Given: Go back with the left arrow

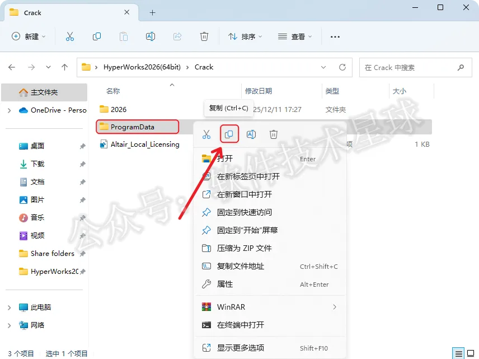Looking at the screenshot, I should pos(12,67).
